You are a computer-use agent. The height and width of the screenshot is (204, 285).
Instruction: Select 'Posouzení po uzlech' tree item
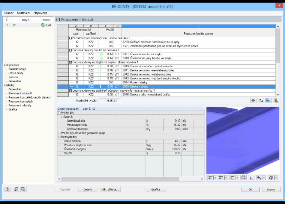[21, 101]
